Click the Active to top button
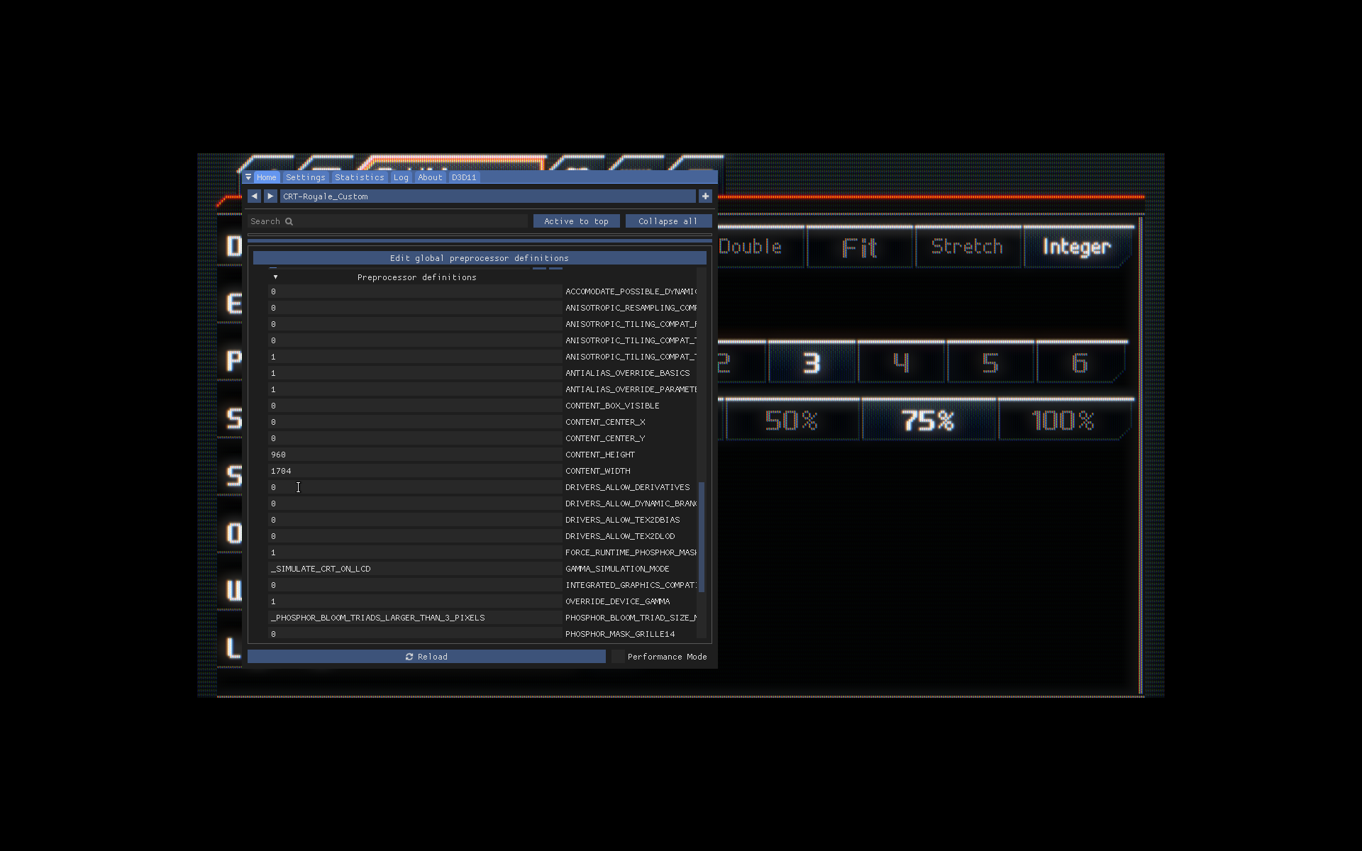 [576, 221]
